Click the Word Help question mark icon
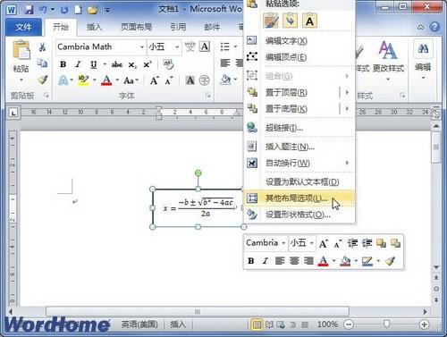The width and height of the screenshot is (447, 337). [x=434, y=27]
